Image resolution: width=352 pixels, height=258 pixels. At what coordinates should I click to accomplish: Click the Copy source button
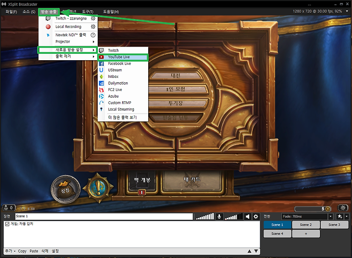pyautogui.click(x=22, y=251)
